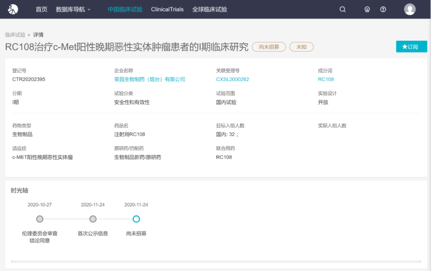431x271 pixels.
Task: Click the 详情 breadcrumb text
Action: click(x=38, y=35)
